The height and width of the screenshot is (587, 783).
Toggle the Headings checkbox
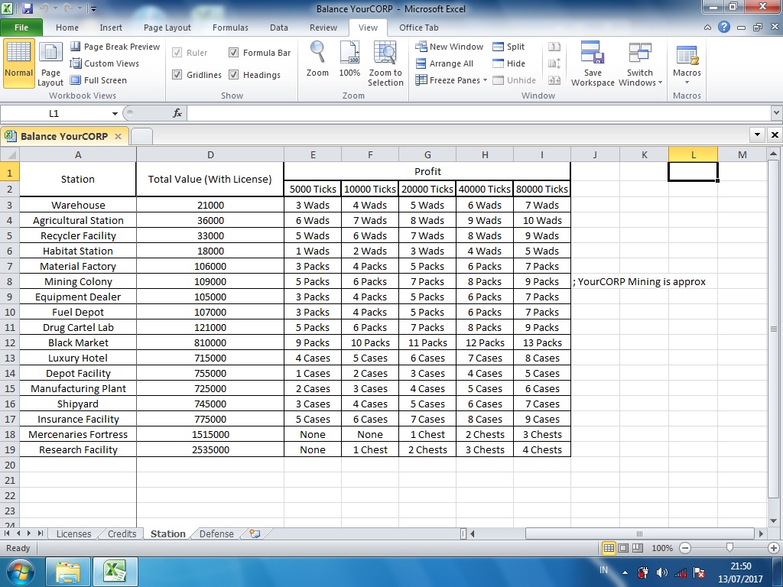(234, 74)
